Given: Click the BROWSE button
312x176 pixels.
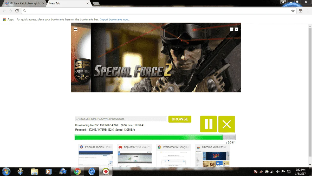Looking at the screenshot, I should [x=180, y=119].
